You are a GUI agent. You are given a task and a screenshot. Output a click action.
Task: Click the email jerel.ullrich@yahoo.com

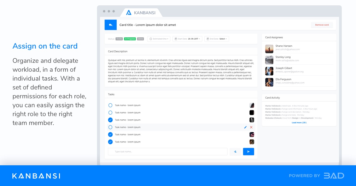point(287,49)
